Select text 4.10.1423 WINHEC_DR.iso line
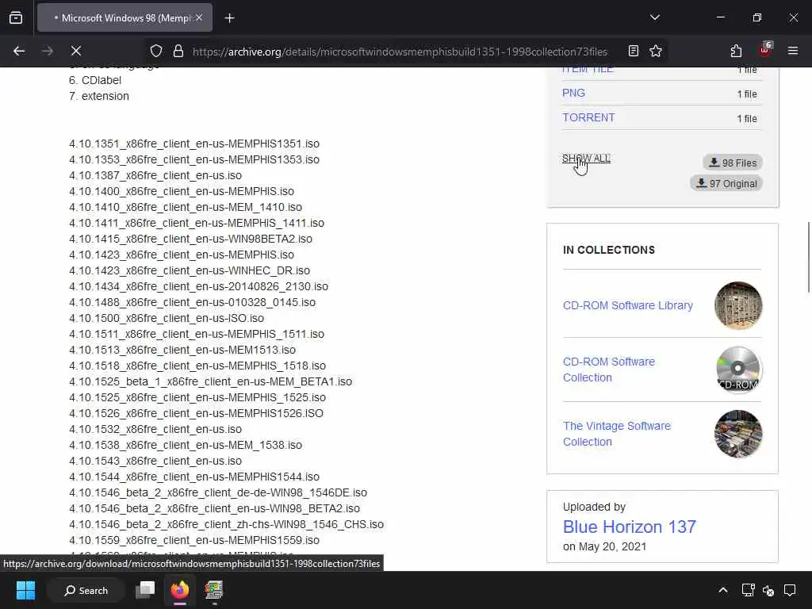Image resolution: width=812 pixels, height=609 pixels. (x=190, y=270)
